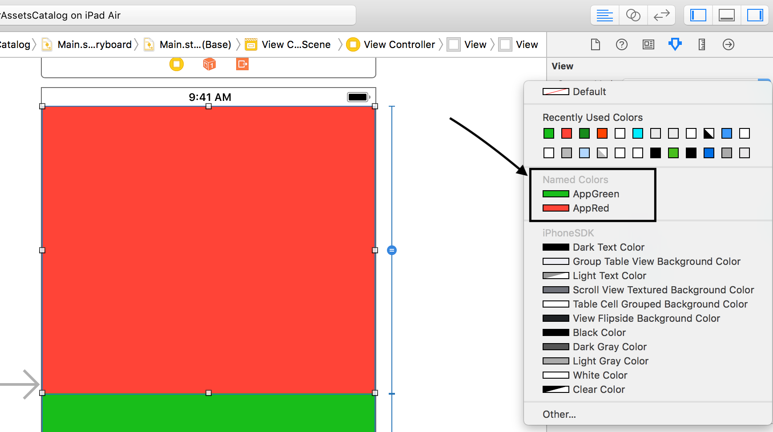Open the Size inspector
The width and height of the screenshot is (773, 432).
[x=702, y=44]
